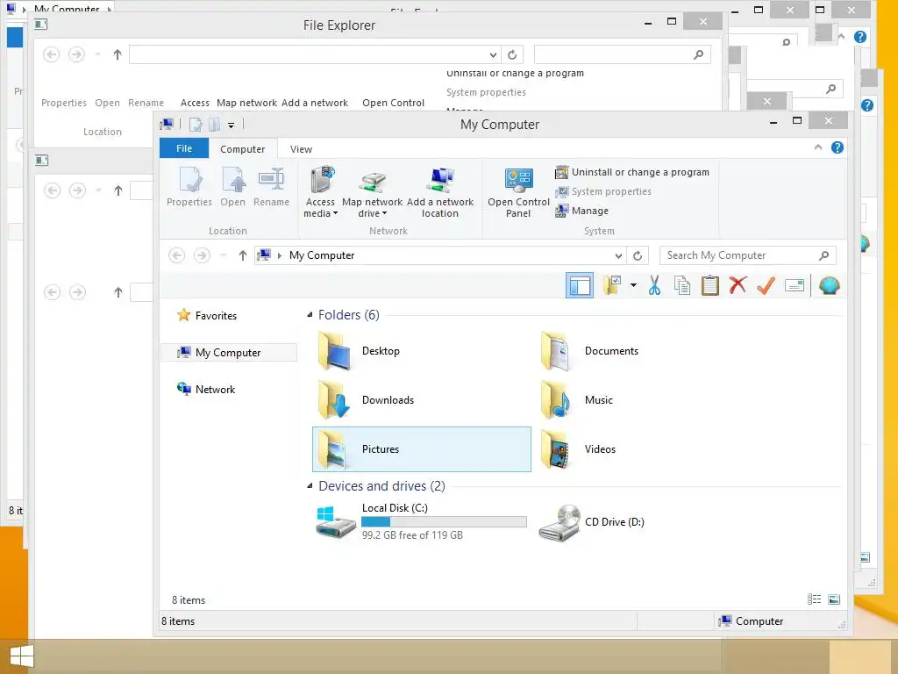Open the folder options dropdown arrow
Viewport: 898px width, 674px height.
tap(633, 285)
